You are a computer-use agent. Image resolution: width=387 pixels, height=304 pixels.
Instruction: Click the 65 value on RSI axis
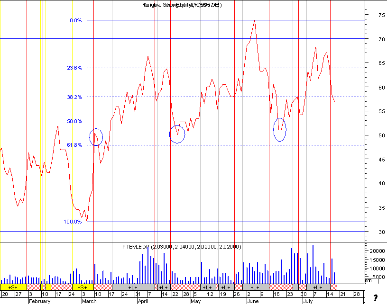click(382, 63)
